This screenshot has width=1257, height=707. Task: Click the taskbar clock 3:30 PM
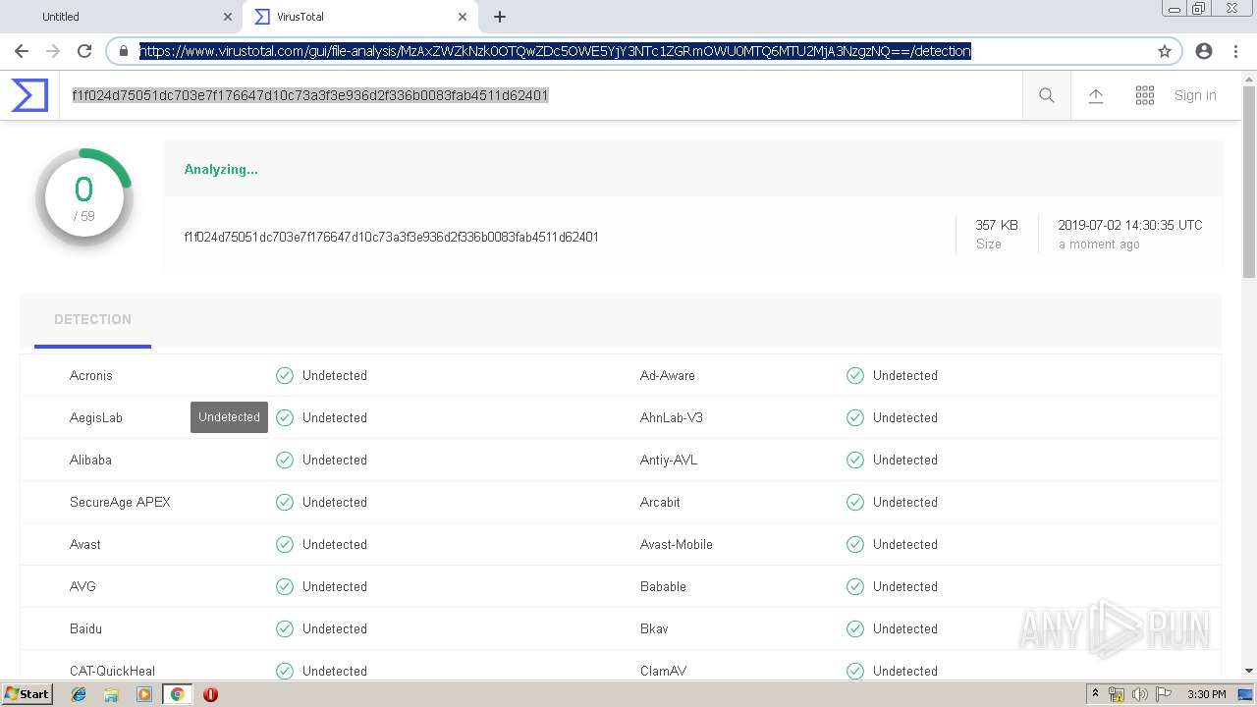1207,694
